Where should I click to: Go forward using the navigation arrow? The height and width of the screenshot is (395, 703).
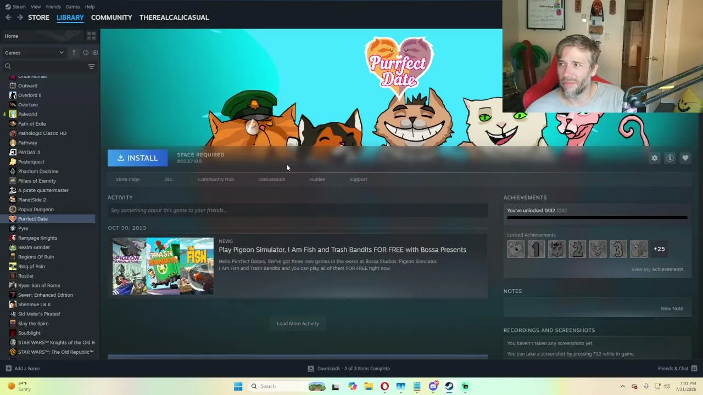[20, 18]
